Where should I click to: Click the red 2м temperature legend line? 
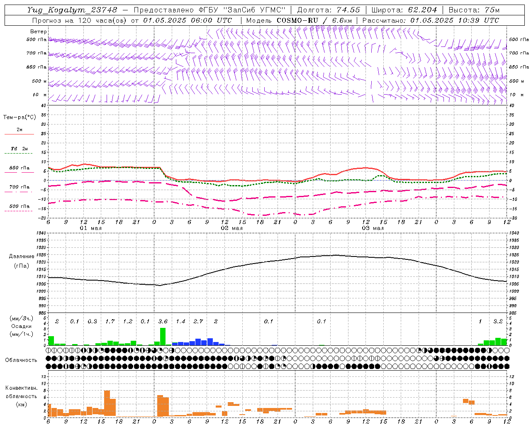(19, 134)
